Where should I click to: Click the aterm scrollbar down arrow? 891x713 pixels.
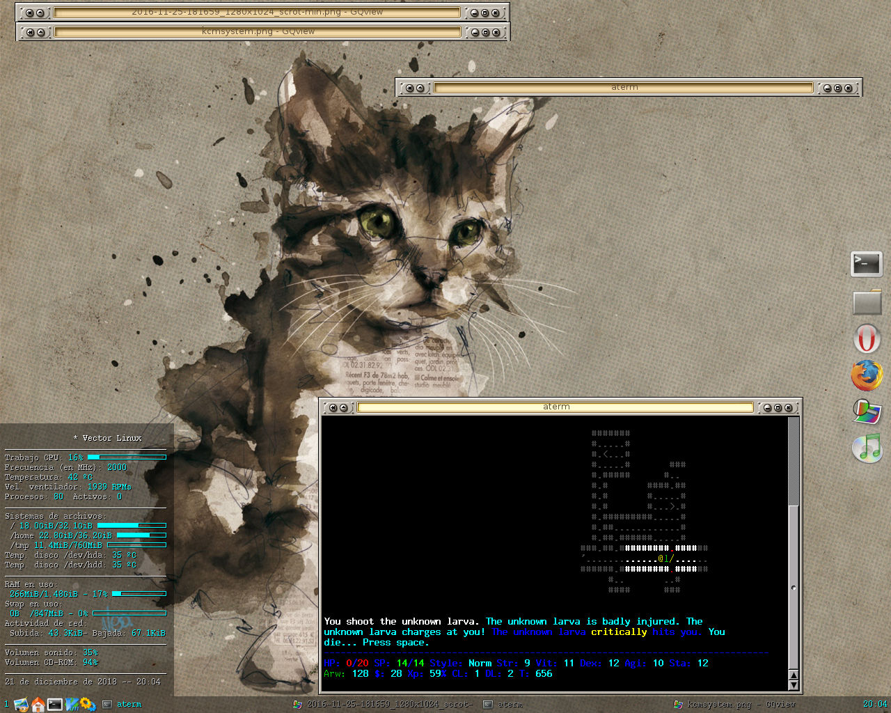(x=793, y=684)
